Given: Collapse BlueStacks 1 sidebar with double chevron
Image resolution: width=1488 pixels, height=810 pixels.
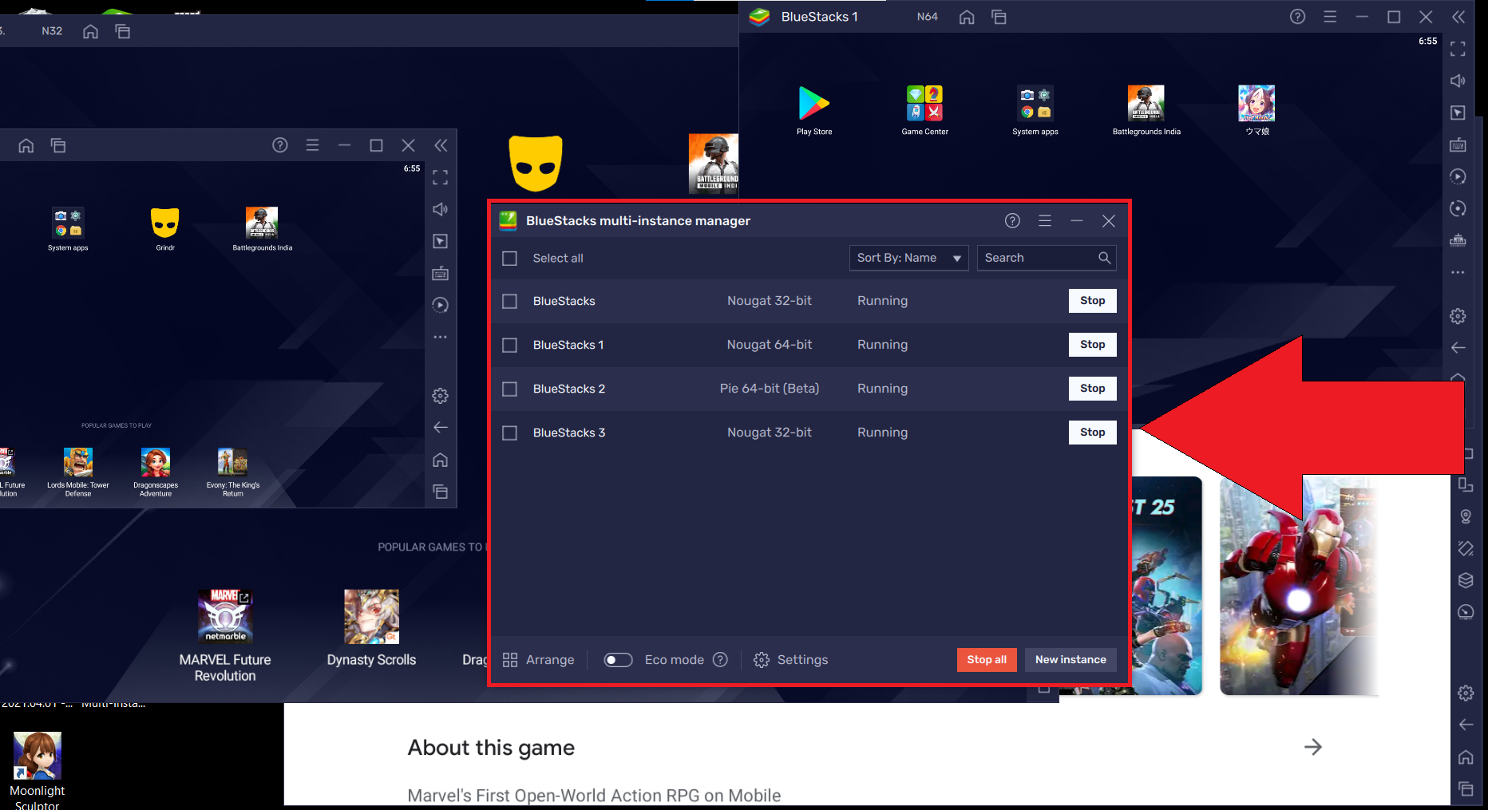Looking at the screenshot, I should pyautogui.click(x=1458, y=17).
